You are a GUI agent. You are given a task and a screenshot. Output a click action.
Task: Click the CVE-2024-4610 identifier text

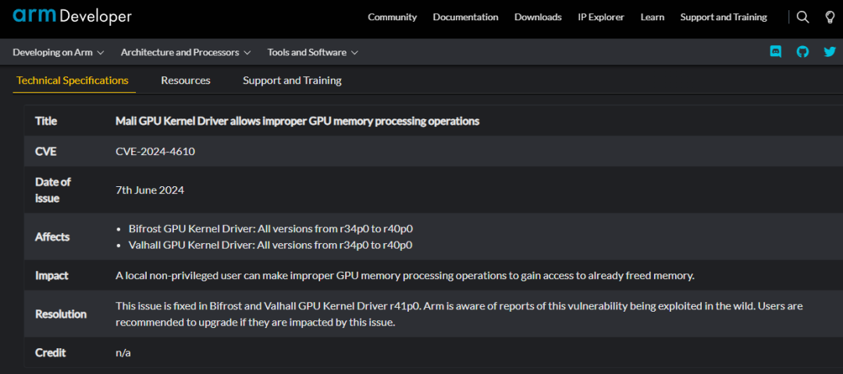click(x=155, y=151)
